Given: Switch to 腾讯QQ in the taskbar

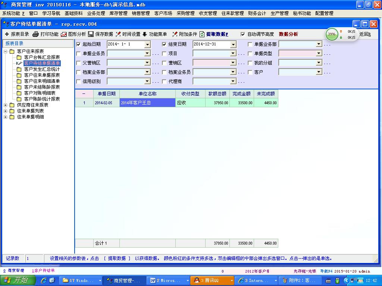Looking at the screenshot, I should 212,280.
